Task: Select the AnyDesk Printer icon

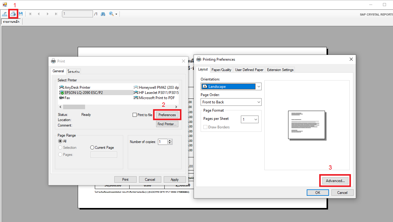Action: point(62,88)
